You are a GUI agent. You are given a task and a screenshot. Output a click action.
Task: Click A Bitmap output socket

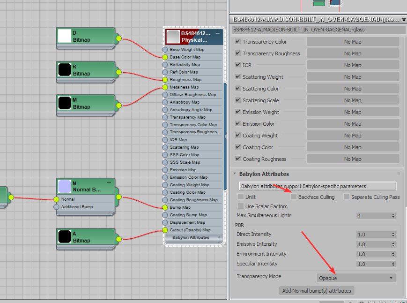pyautogui.click(x=118, y=239)
